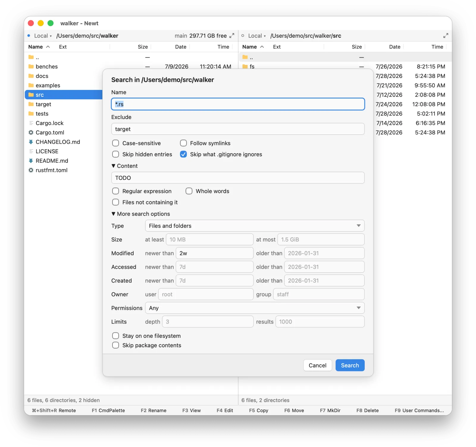
Task: Click the Cargo.lock file icon
Action: (31, 123)
